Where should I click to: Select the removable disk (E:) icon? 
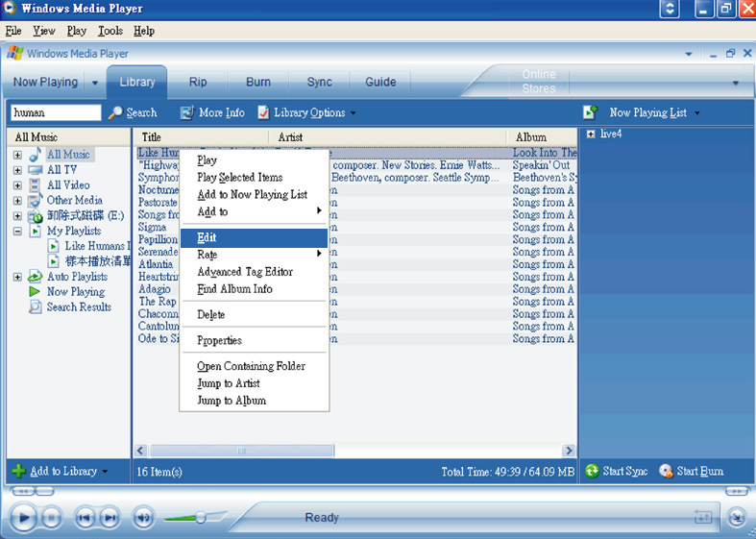click(36, 216)
